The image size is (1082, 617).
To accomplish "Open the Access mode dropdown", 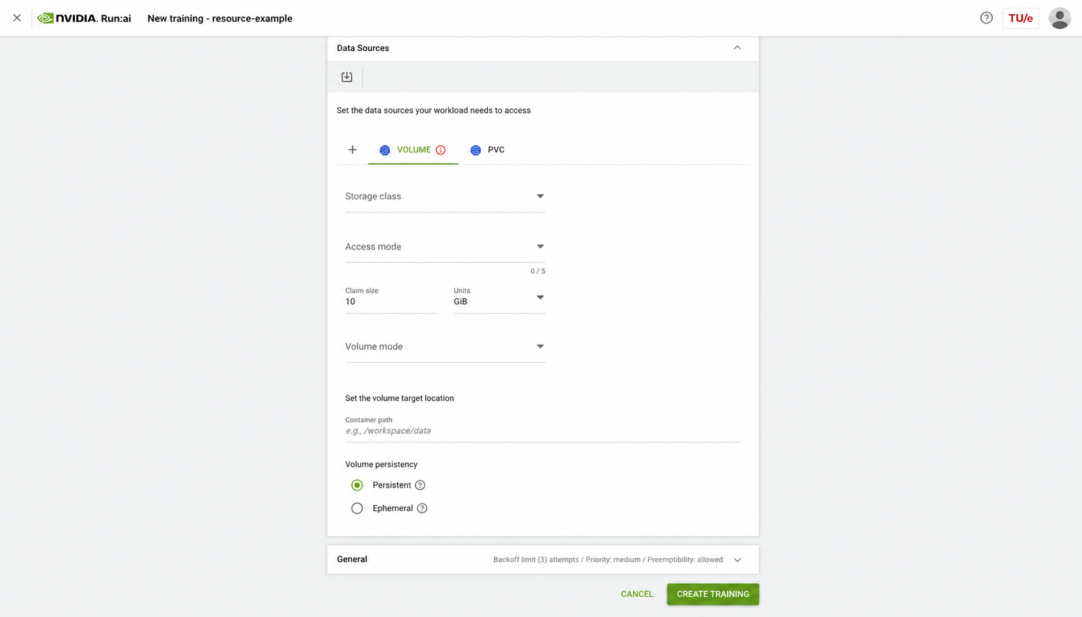I will click(x=445, y=247).
